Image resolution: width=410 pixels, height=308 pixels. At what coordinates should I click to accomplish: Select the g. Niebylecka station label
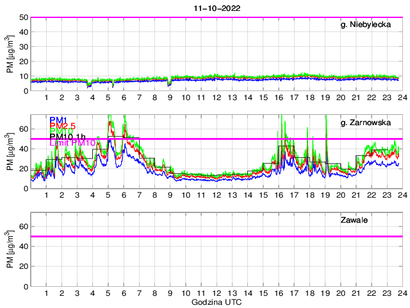coord(368,26)
